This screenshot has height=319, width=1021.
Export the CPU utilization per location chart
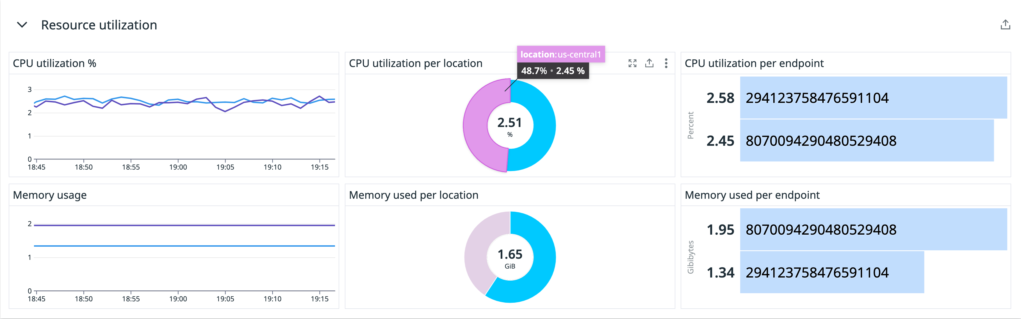649,63
